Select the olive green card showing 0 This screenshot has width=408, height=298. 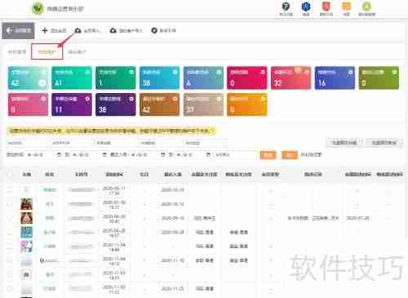click(x=379, y=78)
